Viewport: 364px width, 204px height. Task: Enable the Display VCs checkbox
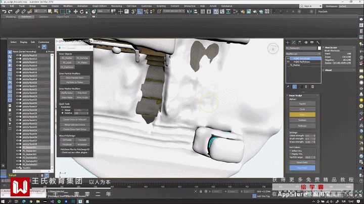[x=290, y=154]
